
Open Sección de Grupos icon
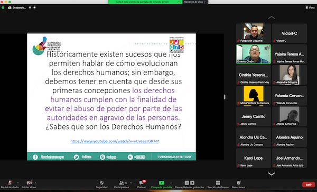pyautogui.click(x=218, y=183)
